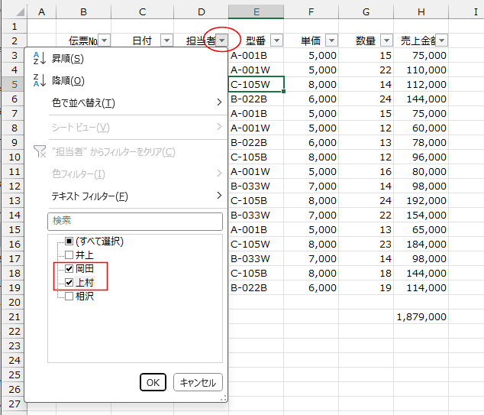Open the 型番 filter dropdown

pyautogui.click(x=277, y=41)
